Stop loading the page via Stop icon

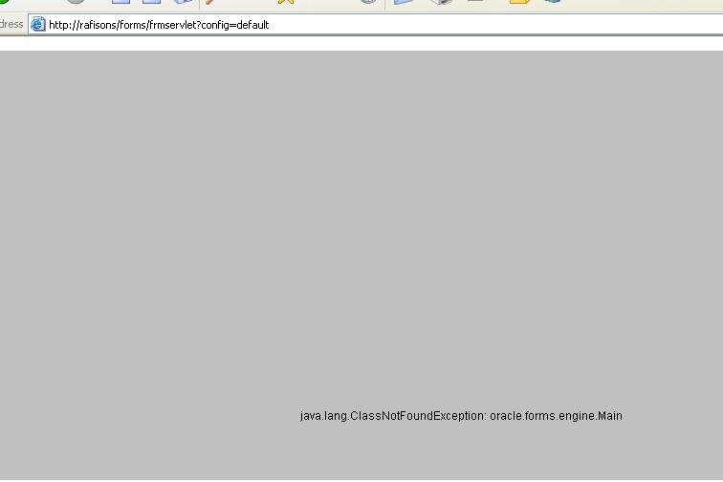(x=120, y=2)
